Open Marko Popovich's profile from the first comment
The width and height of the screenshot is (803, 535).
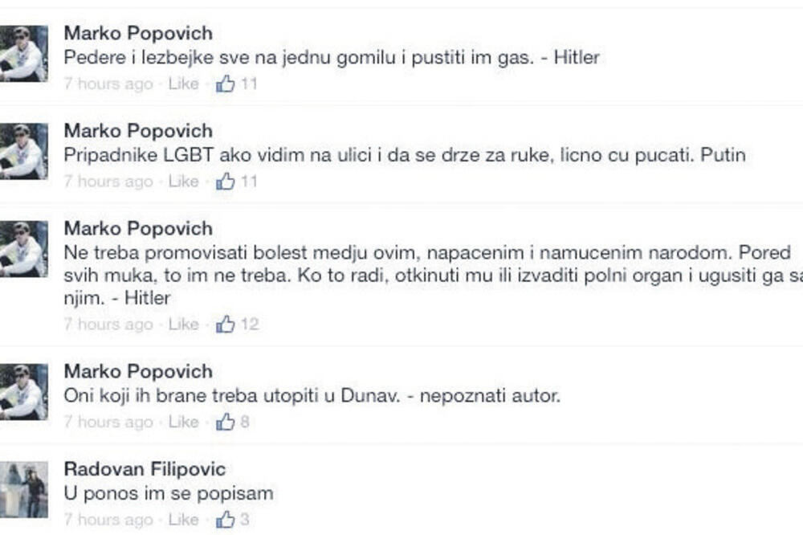tap(138, 33)
